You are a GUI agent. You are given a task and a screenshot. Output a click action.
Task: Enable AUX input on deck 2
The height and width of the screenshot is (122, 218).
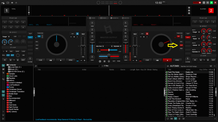click(x=181, y=45)
